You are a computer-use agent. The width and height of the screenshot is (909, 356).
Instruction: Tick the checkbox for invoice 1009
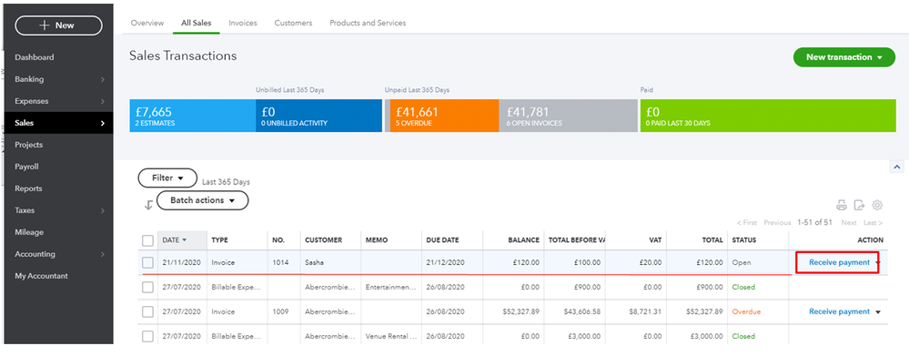(x=147, y=311)
